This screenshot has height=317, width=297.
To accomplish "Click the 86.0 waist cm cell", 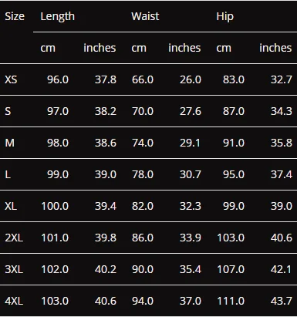I will [x=143, y=238].
